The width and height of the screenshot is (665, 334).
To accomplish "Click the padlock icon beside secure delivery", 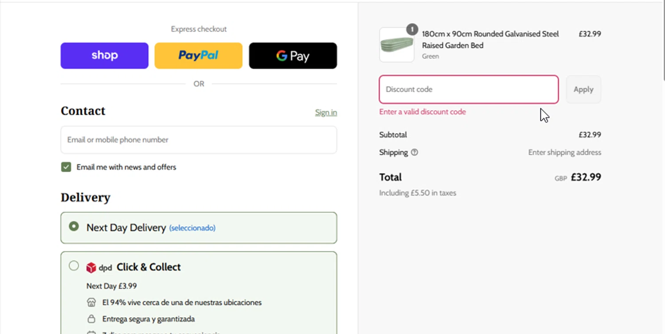I will pyautogui.click(x=91, y=319).
